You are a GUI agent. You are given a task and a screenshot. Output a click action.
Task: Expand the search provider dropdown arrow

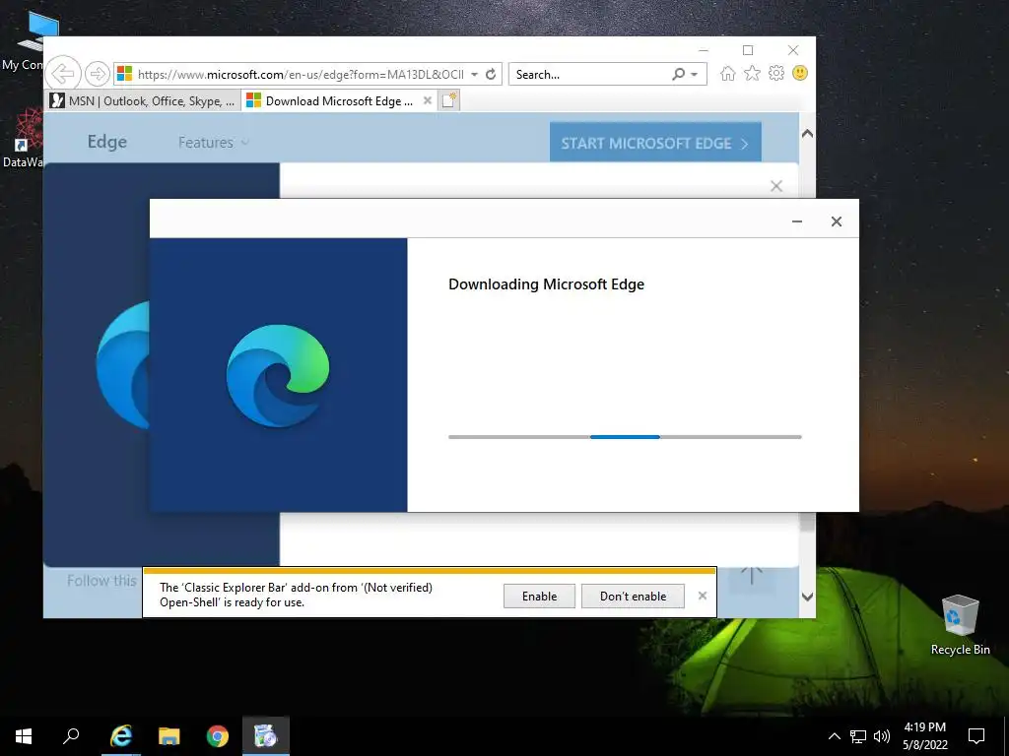coord(695,74)
